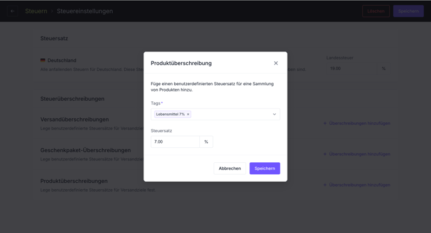The image size is (431, 233).
Task: Click the German flag icon
Action: click(43, 60)
